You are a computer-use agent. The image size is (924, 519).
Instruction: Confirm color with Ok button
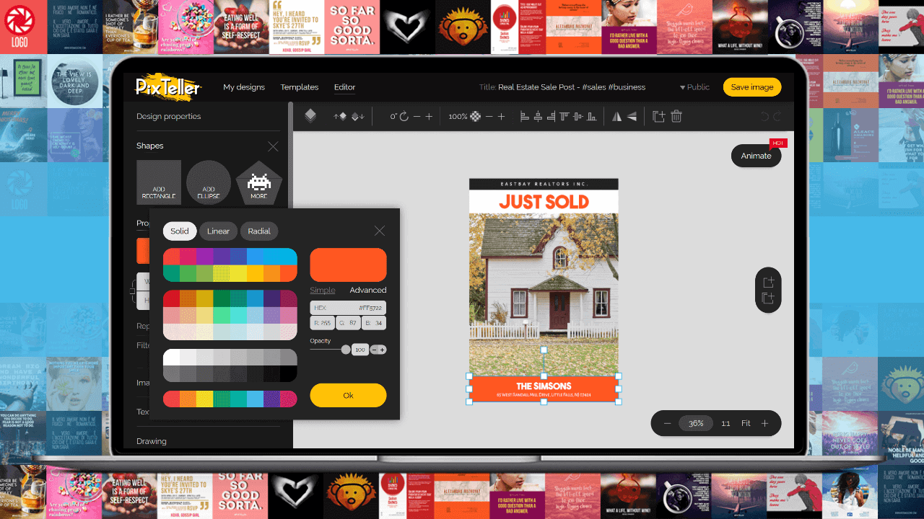(x=348, y=395)
